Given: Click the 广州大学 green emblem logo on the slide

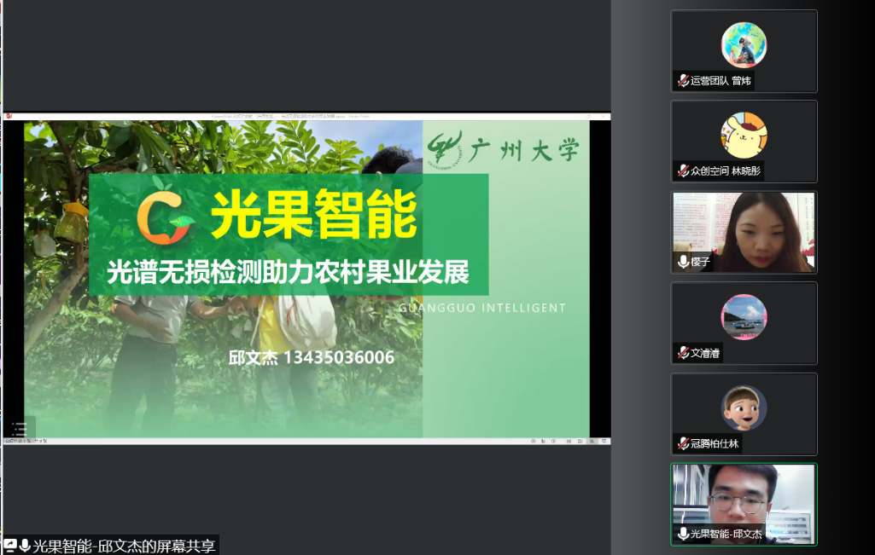Looking at the screenshot, I should click(446, 149).
